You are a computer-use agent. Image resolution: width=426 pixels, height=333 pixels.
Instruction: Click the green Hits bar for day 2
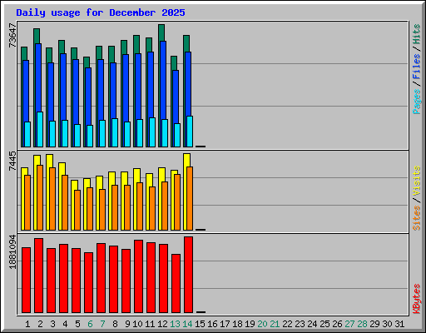[37, 36]
